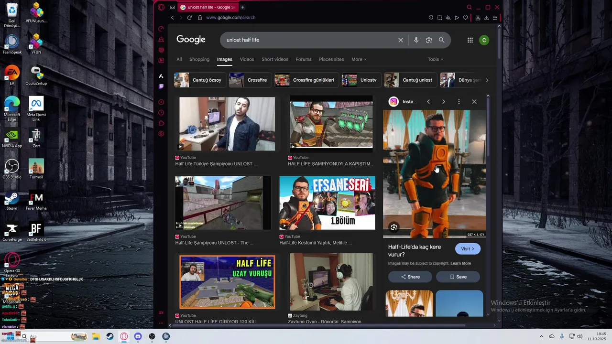Image resolution: width=612 pixels, height=344 pixels.
Task: Open Google Lens image search
Action: coord(429,40)
